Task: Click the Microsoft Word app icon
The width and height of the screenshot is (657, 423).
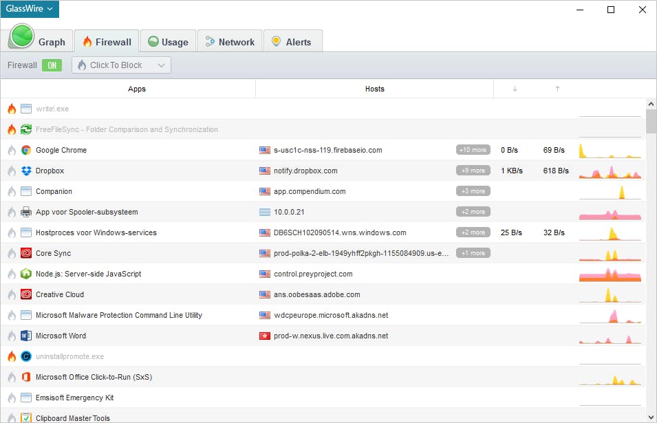Action: coord(26,336)
